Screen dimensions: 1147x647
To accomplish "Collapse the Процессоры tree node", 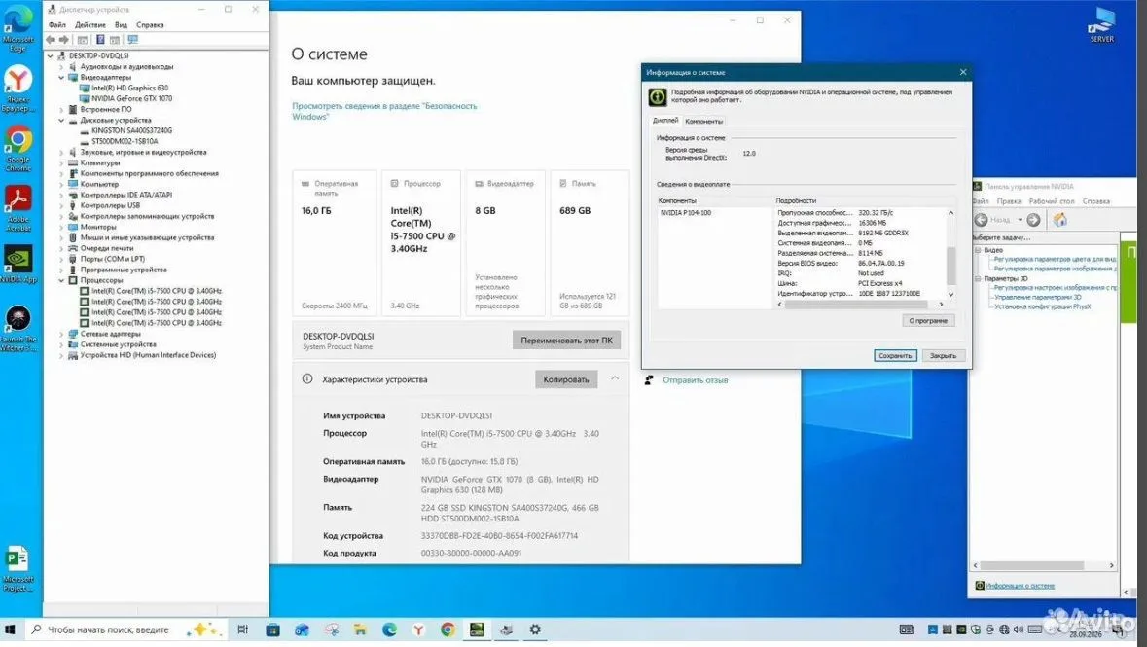I will coord(61,280).
